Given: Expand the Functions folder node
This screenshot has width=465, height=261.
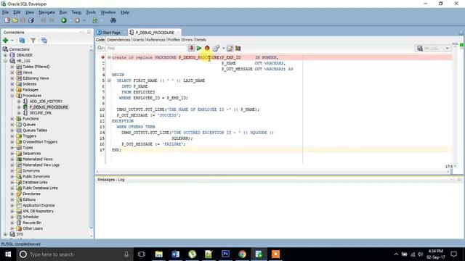Looking at the screenshot, I should 12,119.
